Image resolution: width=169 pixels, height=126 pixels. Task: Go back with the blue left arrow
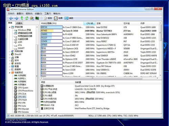[11, 18]
